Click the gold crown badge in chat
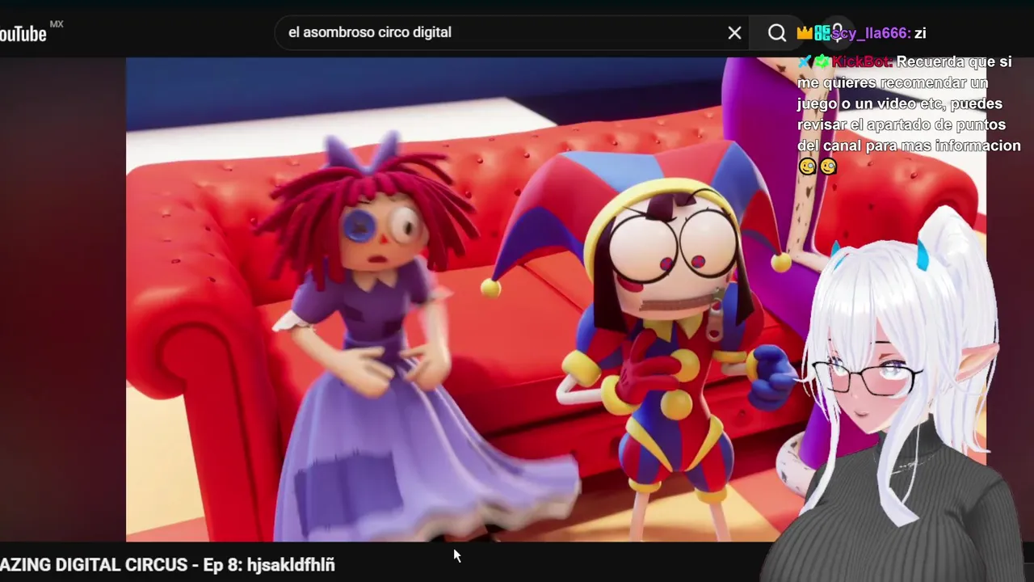 (805, 33)
